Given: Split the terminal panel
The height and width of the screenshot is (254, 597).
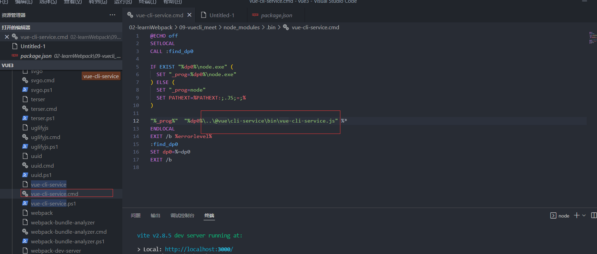Looking at the screenshot, I should pyautogui.click(x=594, y=215).
